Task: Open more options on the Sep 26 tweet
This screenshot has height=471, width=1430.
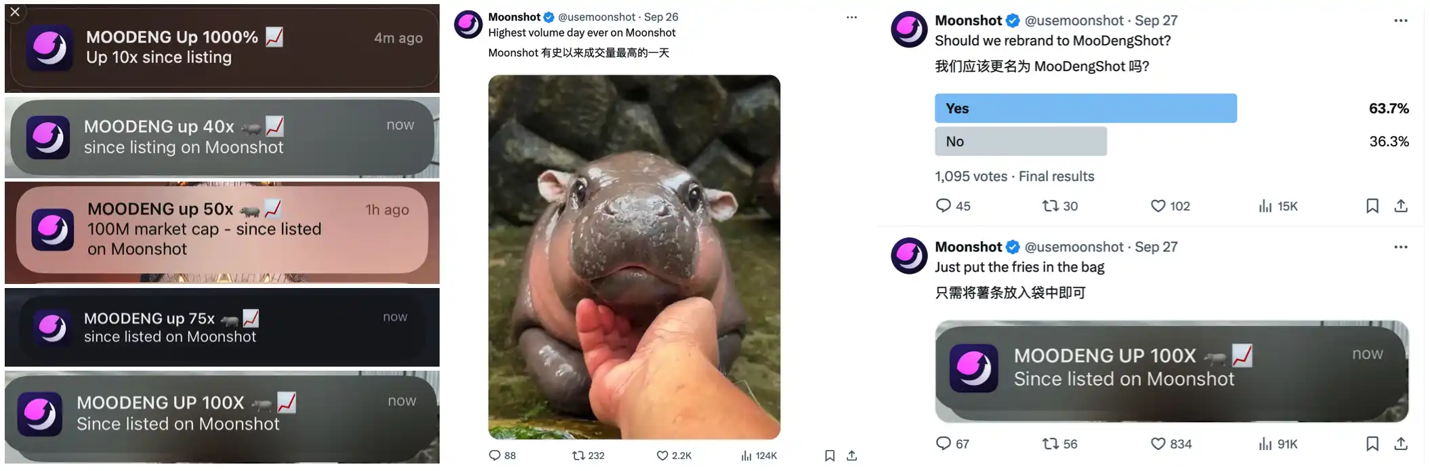Action: pyautogui.click(x=851, y=18)
